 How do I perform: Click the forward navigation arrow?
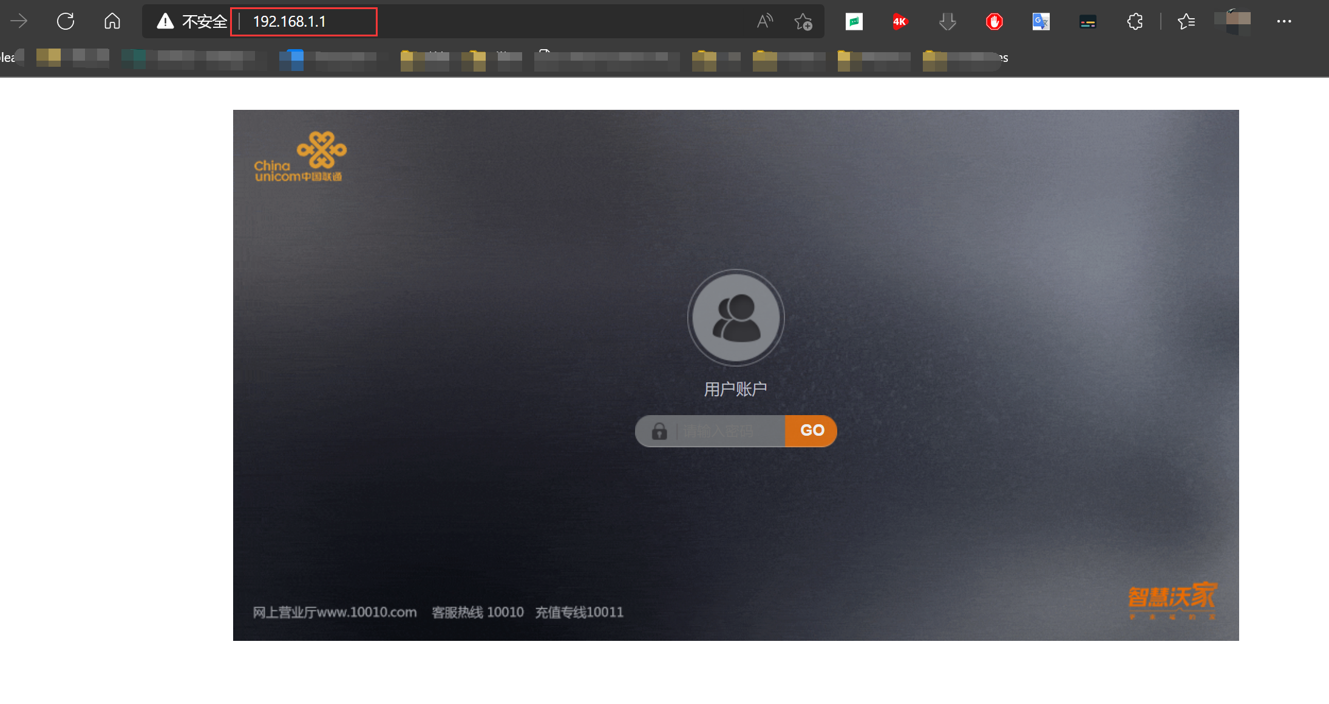(x=19, y=21)
